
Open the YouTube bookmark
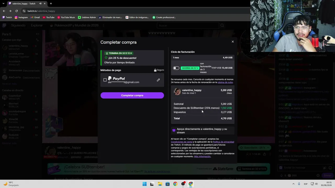[x=48, y=17]
